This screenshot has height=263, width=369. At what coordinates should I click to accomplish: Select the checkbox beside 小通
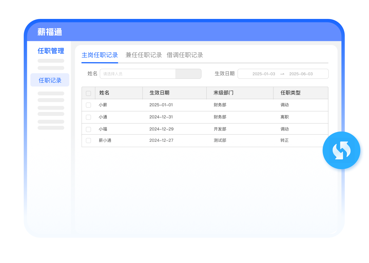click(x=89, y=117)
